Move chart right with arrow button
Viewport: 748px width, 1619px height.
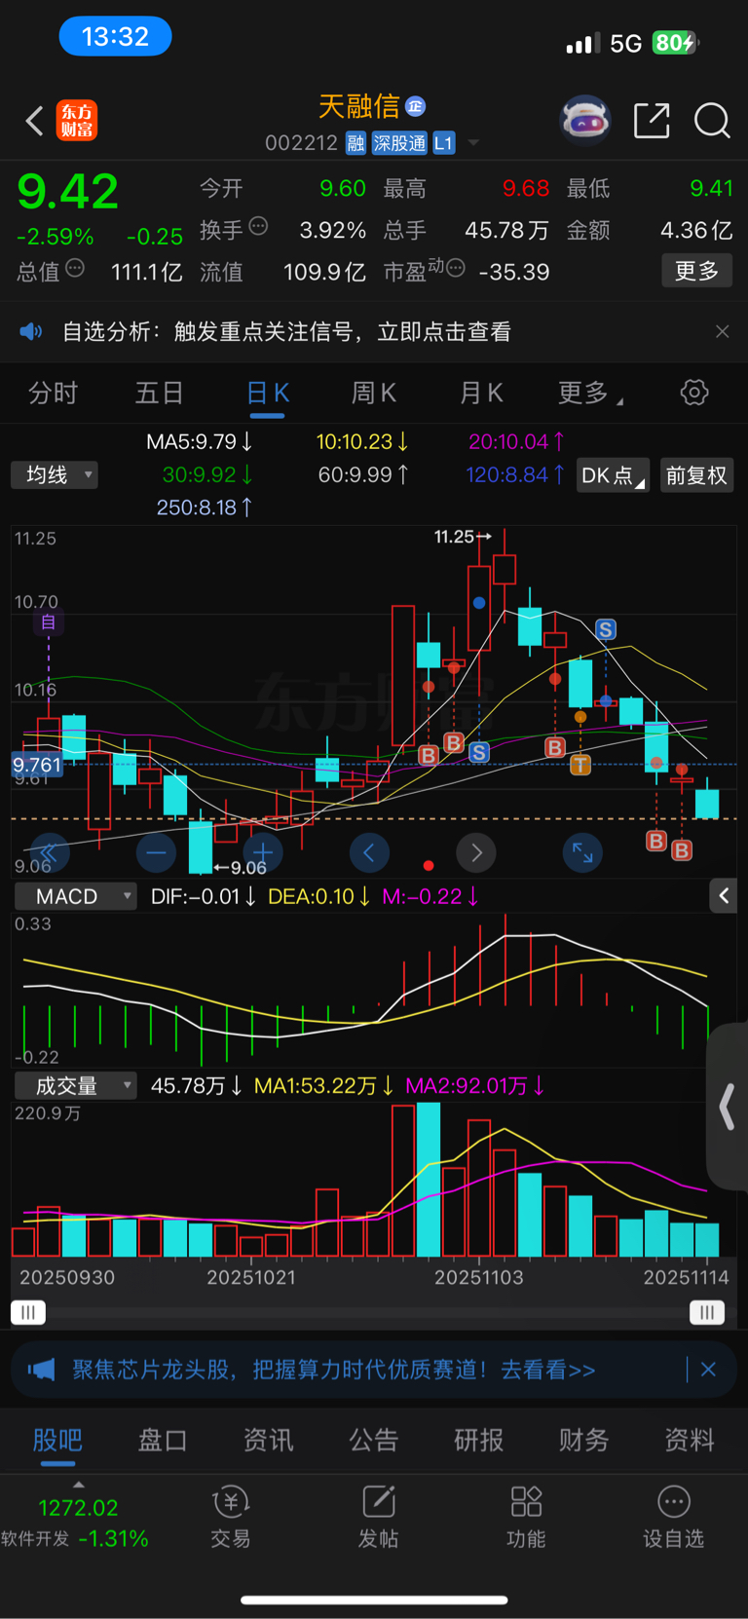pyautogui.click(x=476, y=853)
